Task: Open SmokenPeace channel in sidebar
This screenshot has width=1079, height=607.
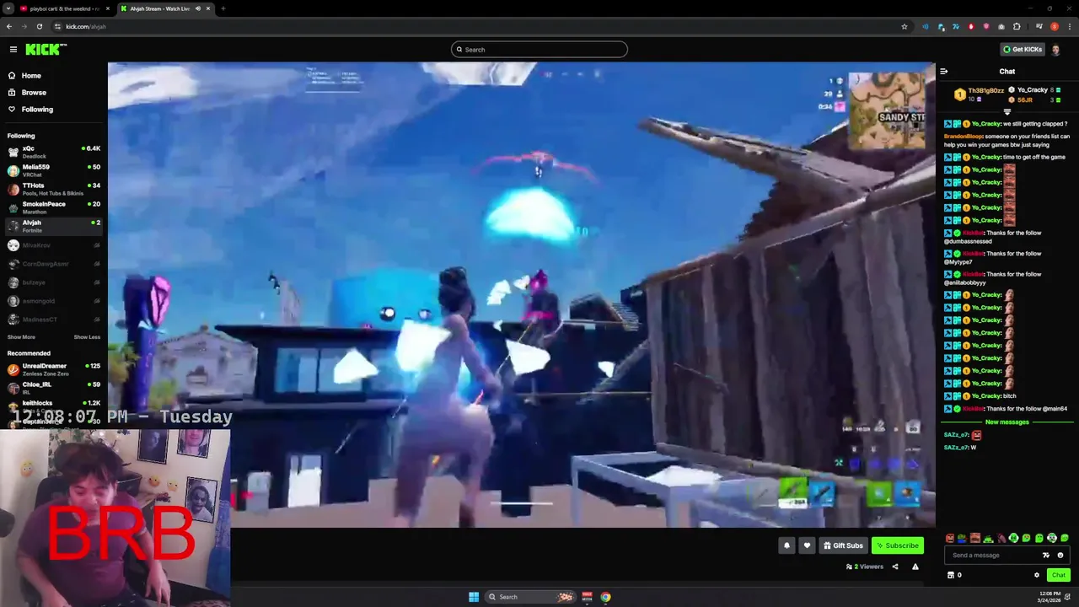Action: pos(54,207)
